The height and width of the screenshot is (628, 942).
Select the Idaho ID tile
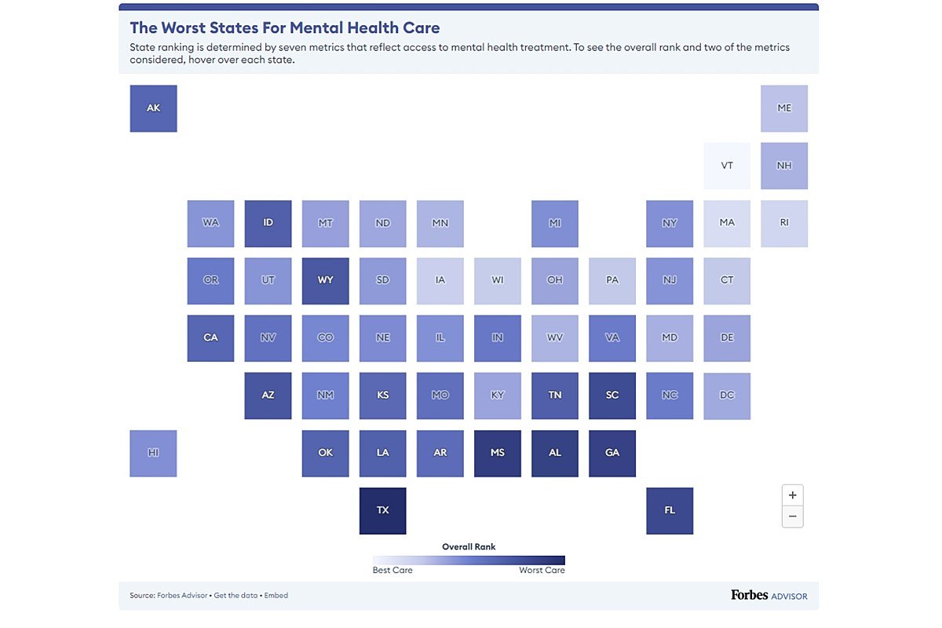point(268,224)
